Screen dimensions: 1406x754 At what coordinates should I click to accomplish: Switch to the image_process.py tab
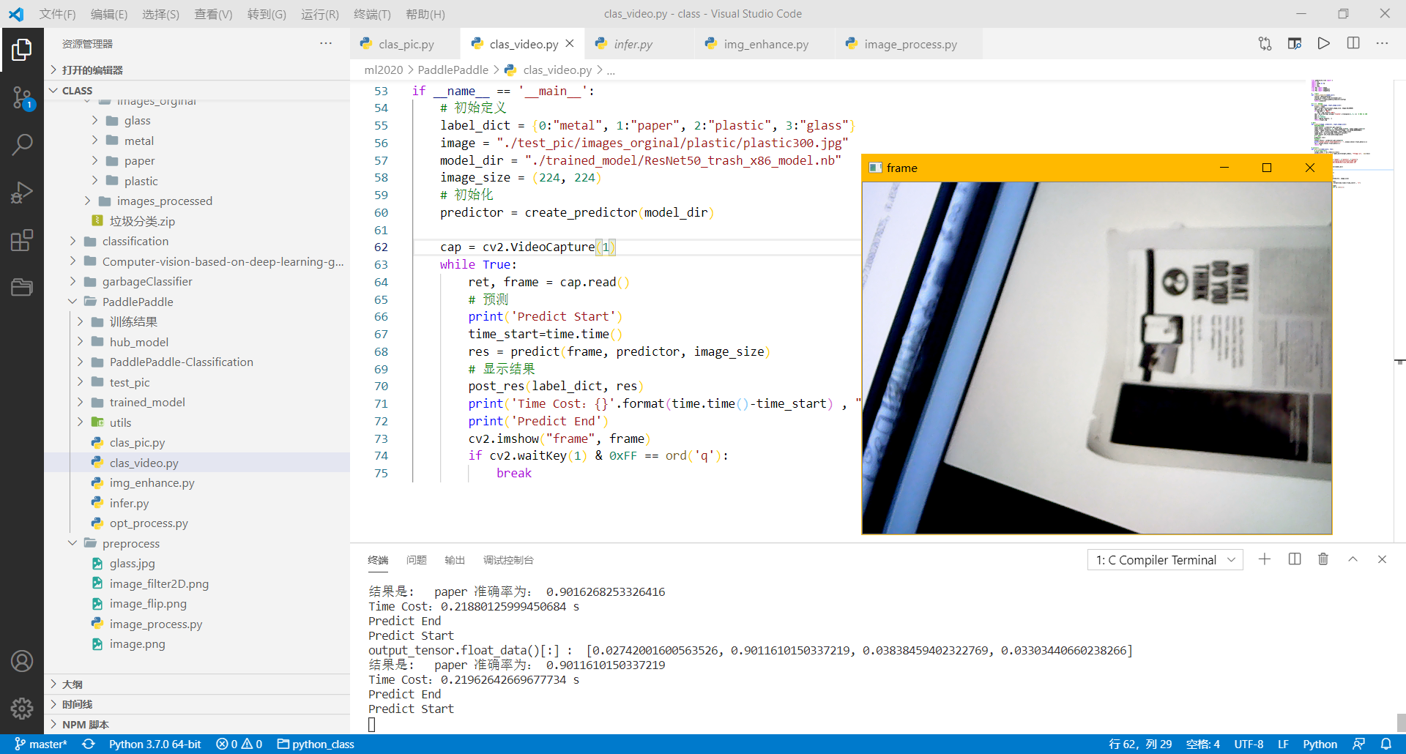click(910, 44)
